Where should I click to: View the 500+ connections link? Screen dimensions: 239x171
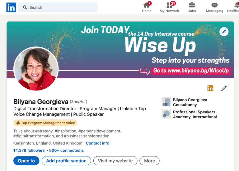coord(67,150)
